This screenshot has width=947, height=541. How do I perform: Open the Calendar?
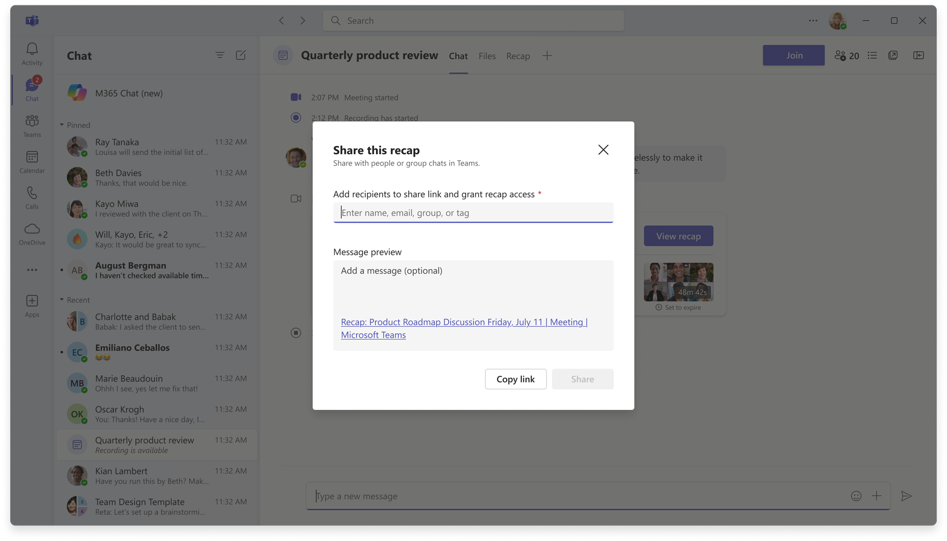click(32, 162)
